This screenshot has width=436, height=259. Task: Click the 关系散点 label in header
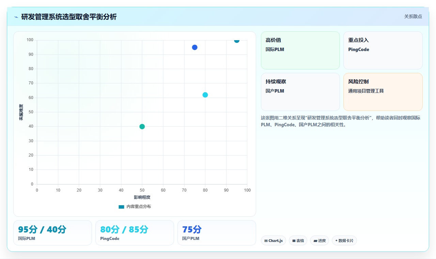tap(413, 16)
